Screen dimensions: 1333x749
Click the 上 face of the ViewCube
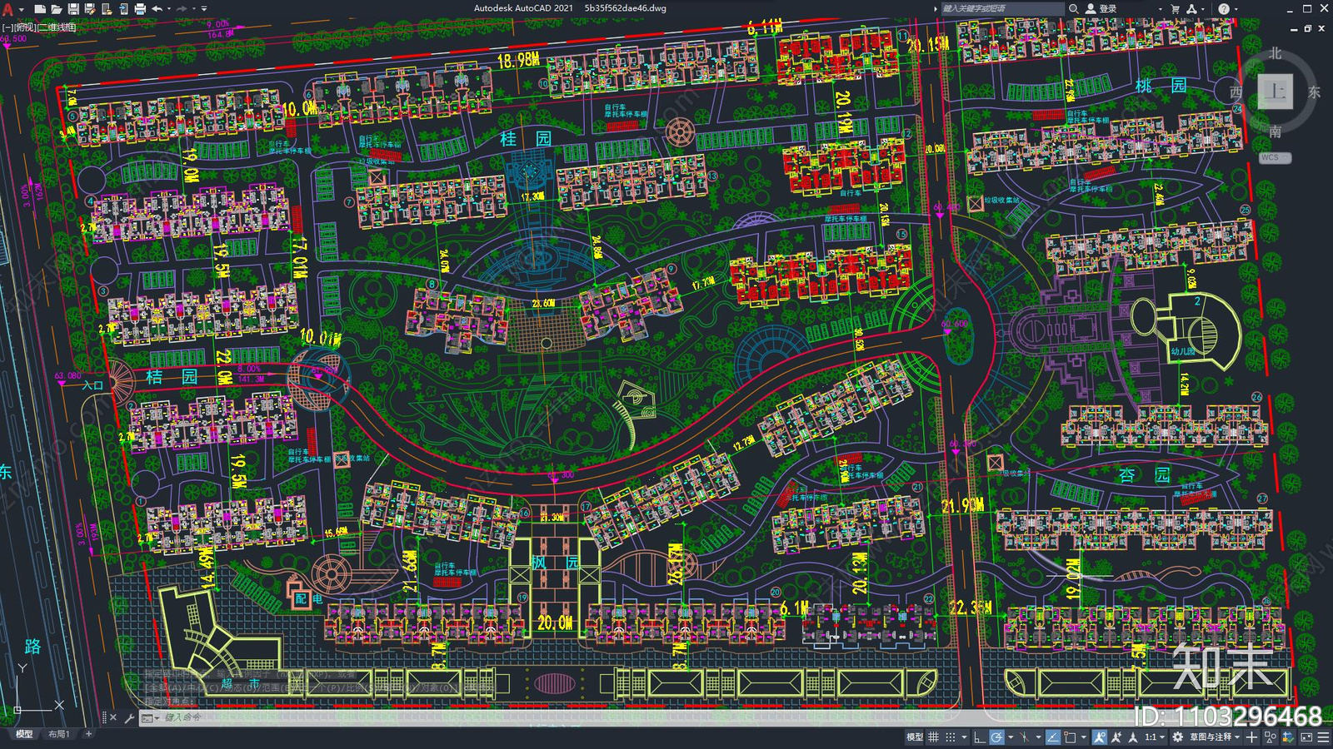tap(1275, 92)
